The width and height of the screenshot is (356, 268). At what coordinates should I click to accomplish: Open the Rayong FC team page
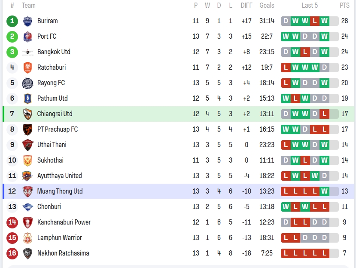pyautogui.click(x=51, y=83)
